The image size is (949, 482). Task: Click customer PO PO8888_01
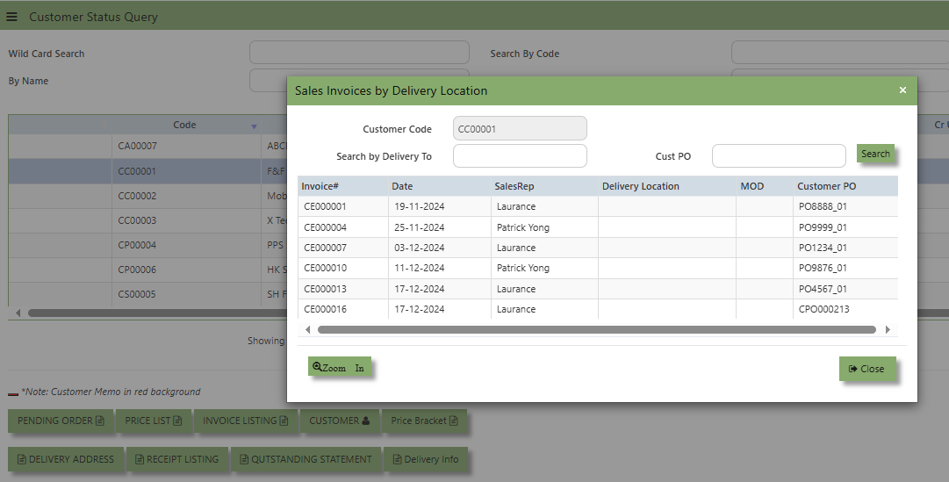[x=823, y=206]
